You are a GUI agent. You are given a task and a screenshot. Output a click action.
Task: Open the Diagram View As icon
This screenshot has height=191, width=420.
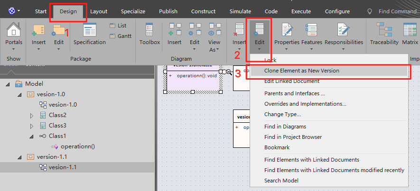point(215,30)
